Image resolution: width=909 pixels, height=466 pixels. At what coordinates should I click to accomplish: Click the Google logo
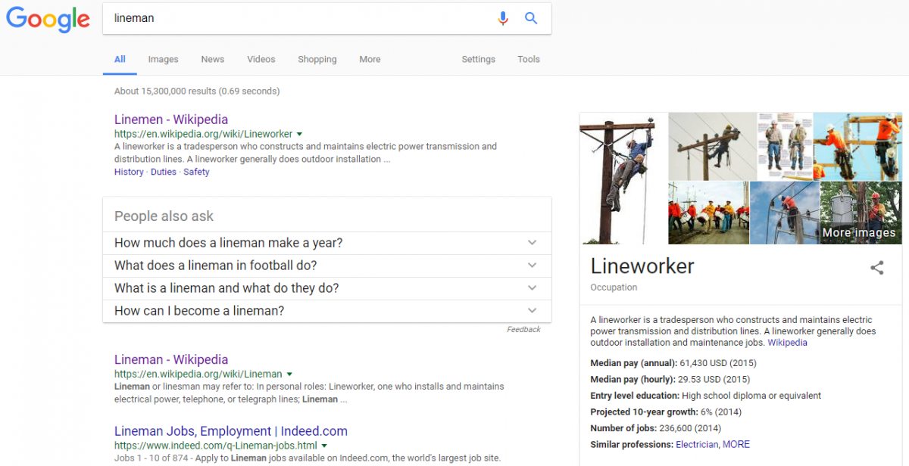click(x=48, y=19)
